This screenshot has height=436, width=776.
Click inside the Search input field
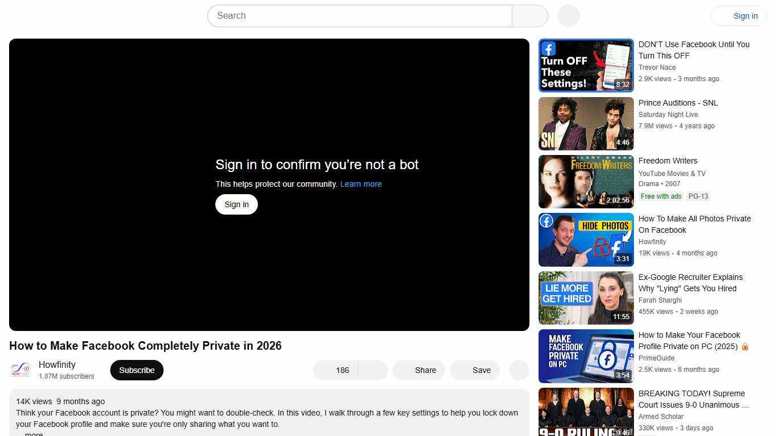point(341,16)
